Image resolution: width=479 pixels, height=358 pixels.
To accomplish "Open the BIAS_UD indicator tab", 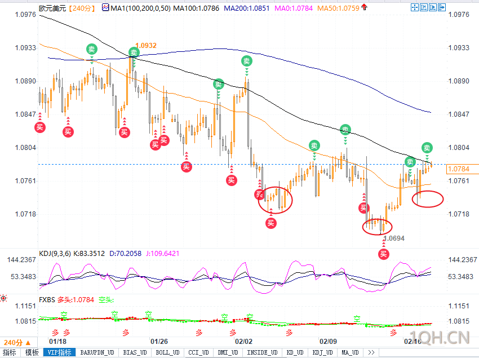I will 135,352.
